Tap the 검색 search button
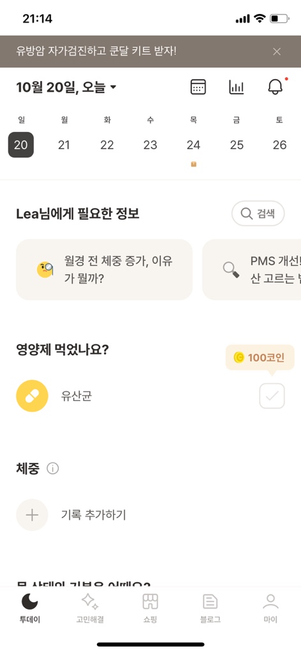This screenshot has width=301, height=653. tap(258, 214)
